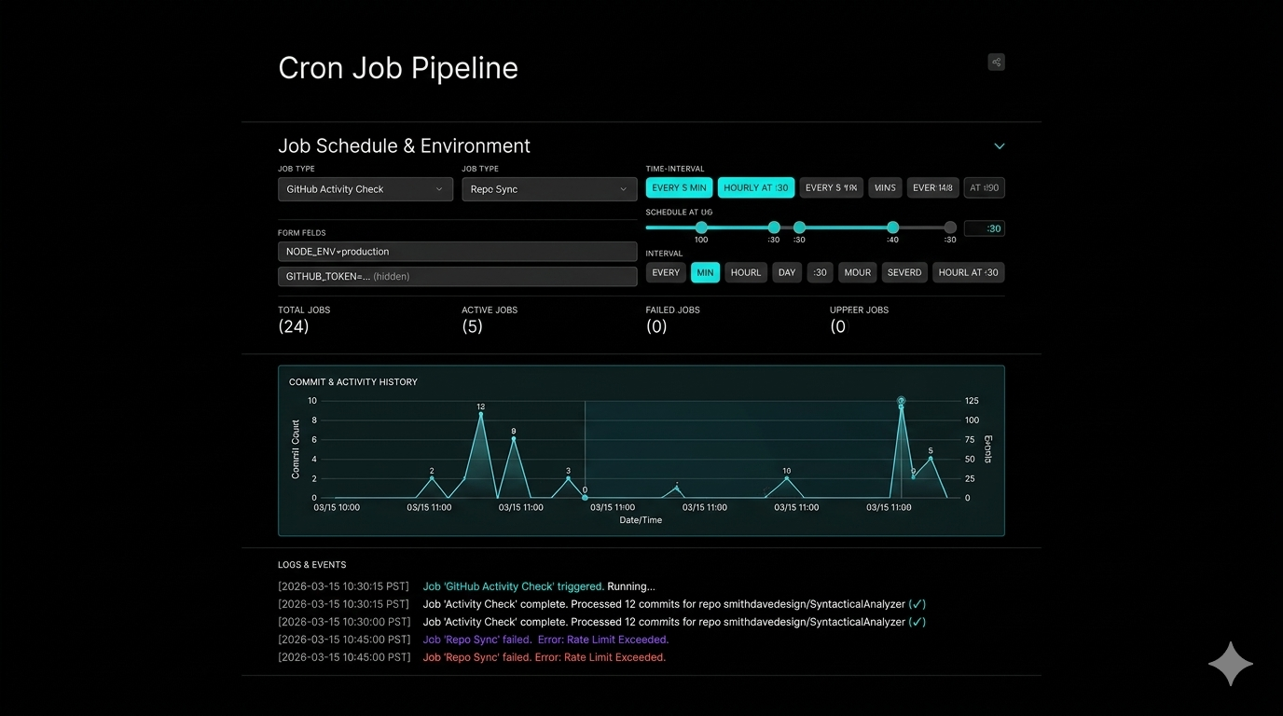This screenshot has height=716, width=1283.
Task: Click the :30 schedule value box
Action: click(985, 227)
